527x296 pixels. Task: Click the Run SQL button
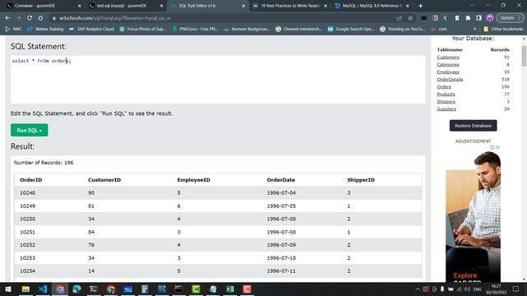tap(30, 130)
